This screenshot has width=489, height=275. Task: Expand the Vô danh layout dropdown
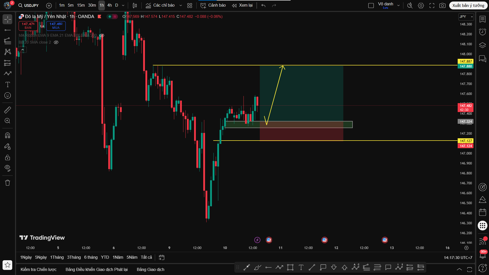pos(398,5)
